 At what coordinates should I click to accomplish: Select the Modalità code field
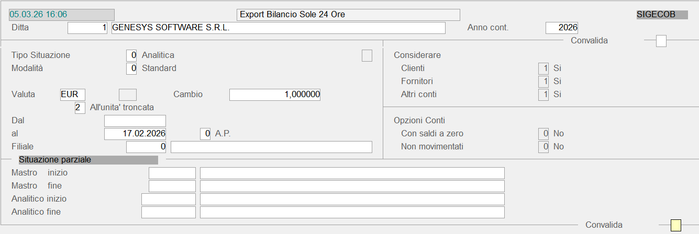[131, 68]
